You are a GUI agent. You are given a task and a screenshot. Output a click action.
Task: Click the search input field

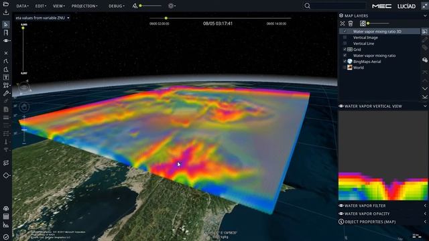(339, 6)
